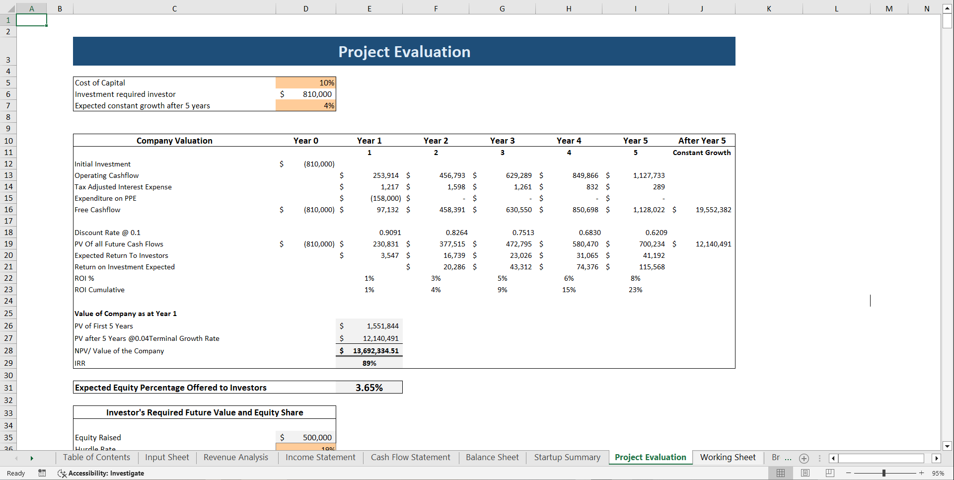Toggle Page Break Preview view

829,473
